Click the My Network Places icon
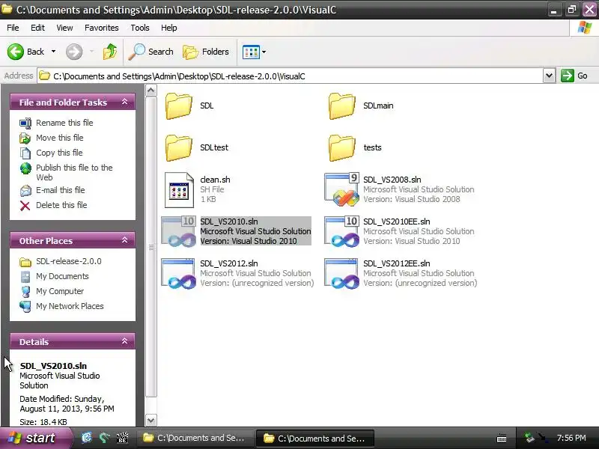The width and height of the screenshot is (599, 449). [25, 306]
